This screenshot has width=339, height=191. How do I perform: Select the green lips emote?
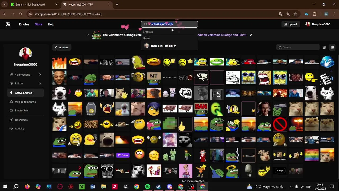[x=217, y=62]
